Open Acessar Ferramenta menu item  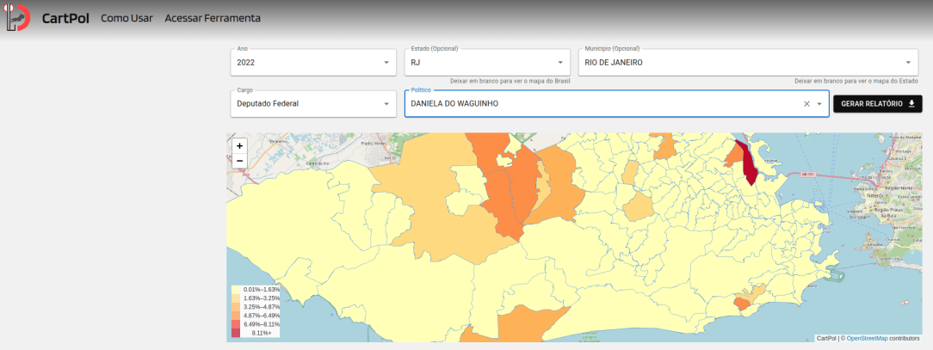[x=212, y=18]
